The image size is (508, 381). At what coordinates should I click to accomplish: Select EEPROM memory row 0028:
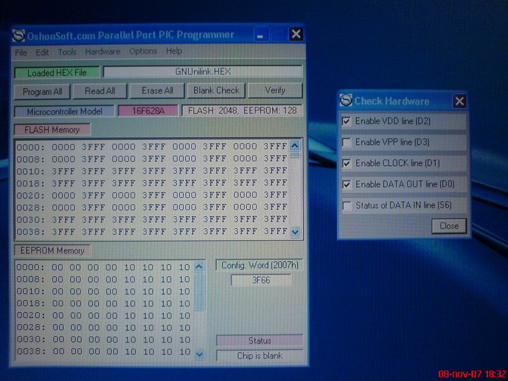pos(103,327)
